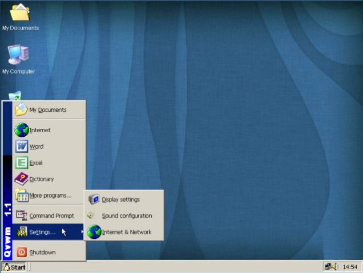Open the My Documents desktop icon

point(20,12)
